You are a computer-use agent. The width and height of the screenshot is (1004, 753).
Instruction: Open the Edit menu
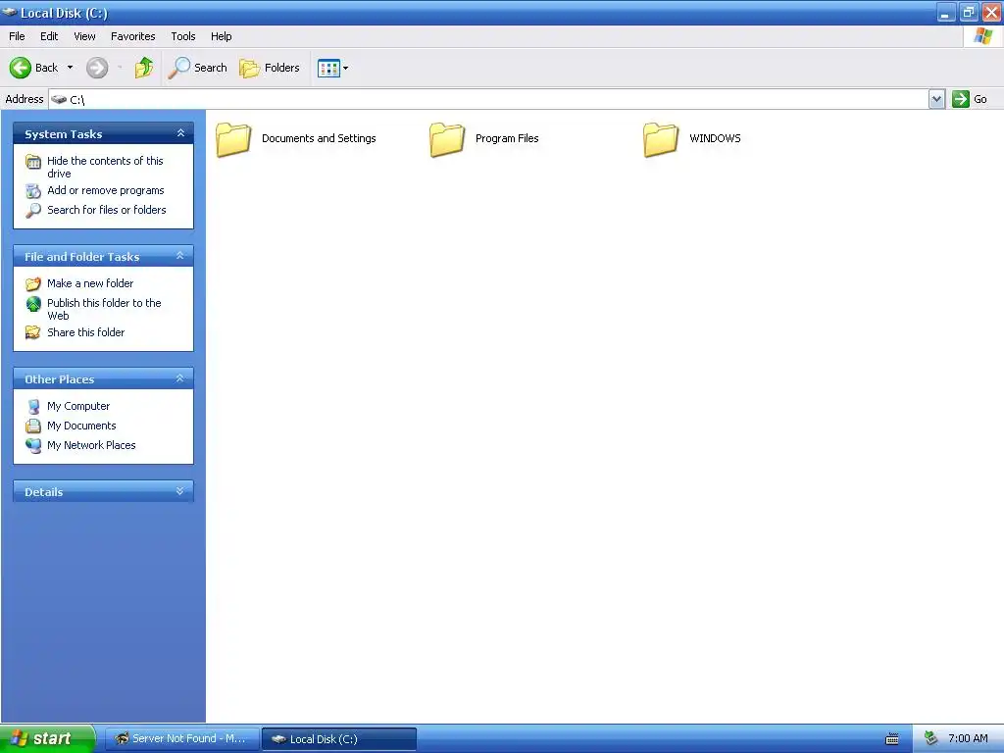49,36
